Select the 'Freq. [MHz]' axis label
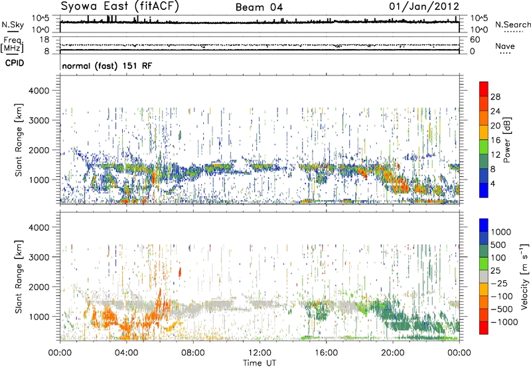This screenshot has width=531, height=367. [12, 45]
